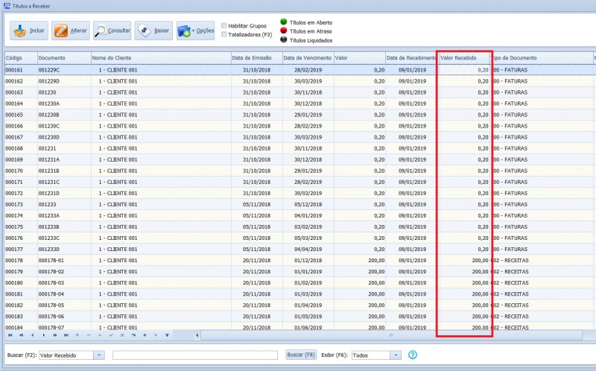Enable the Habilitar Grupos checkbox
Screen dimensions: 596x371
click(224, 26)
